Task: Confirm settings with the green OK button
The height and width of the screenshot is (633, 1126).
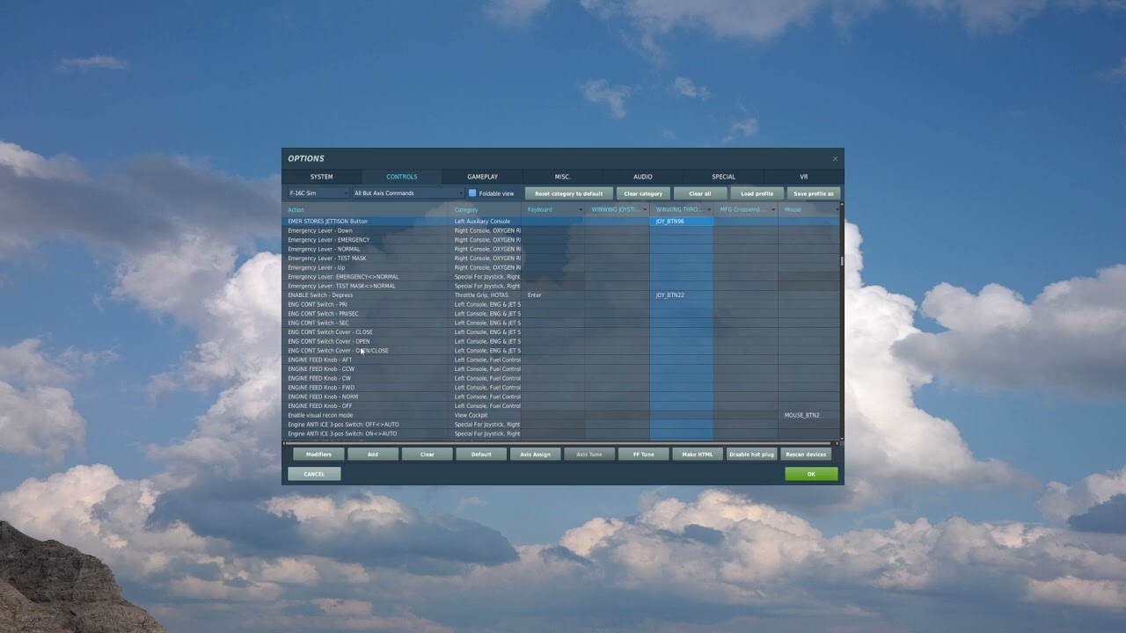Action: point(811,474)
